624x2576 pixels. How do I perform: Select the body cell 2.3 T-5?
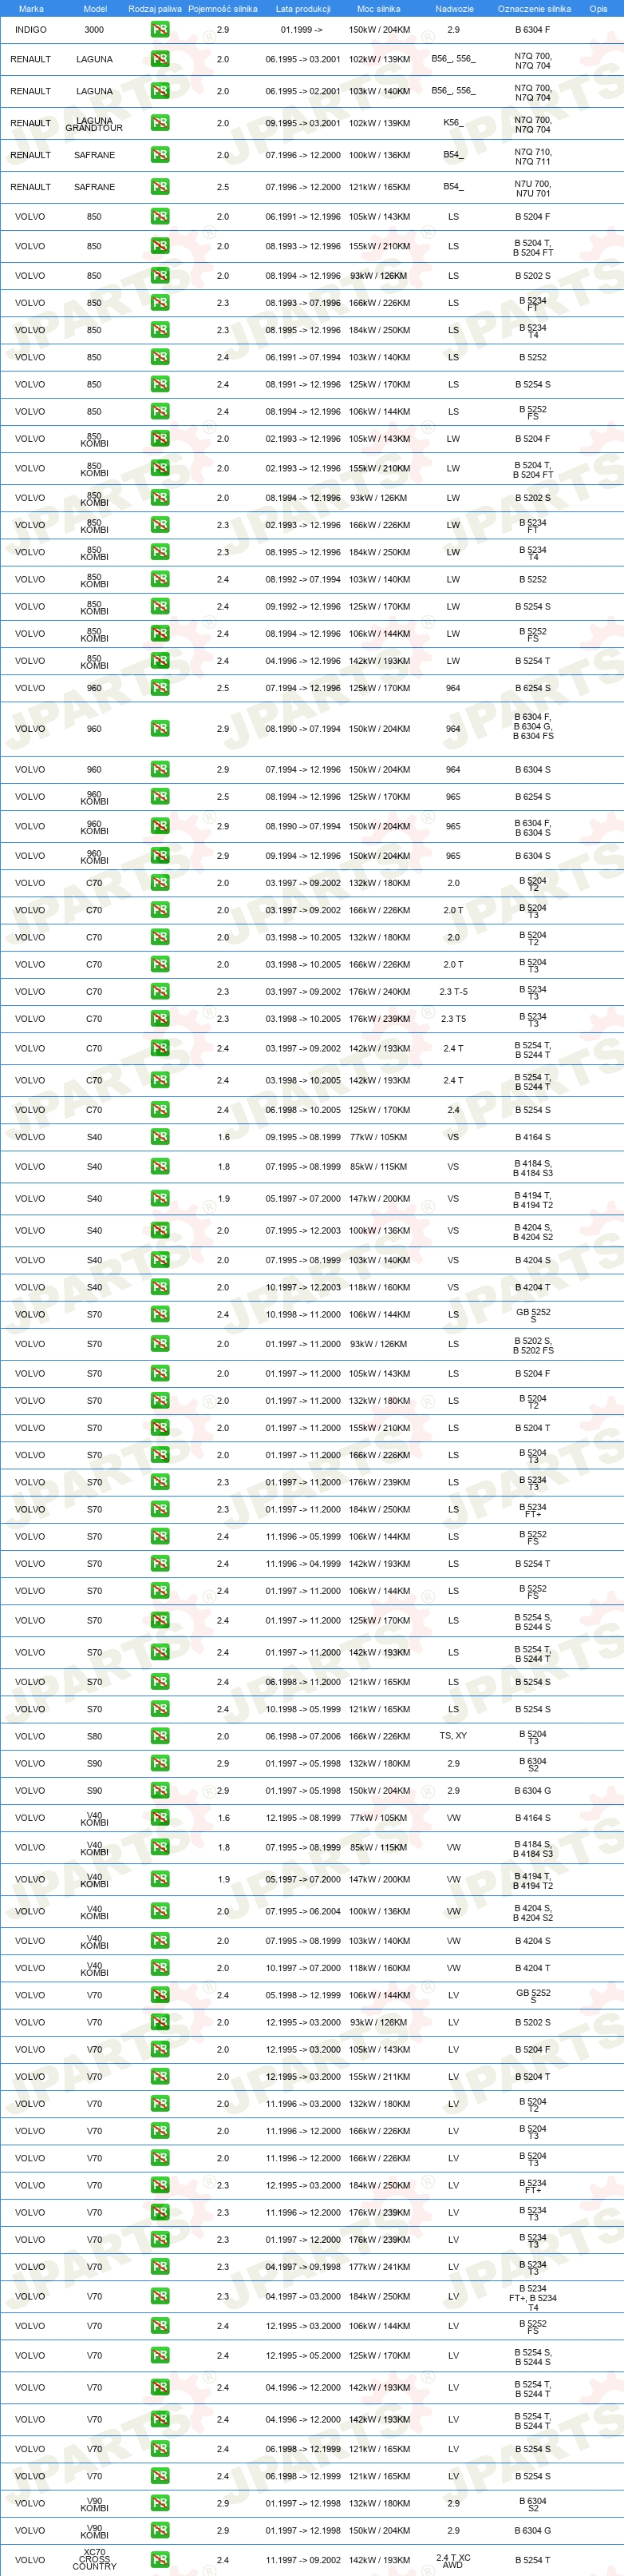(x=453, y=992)
